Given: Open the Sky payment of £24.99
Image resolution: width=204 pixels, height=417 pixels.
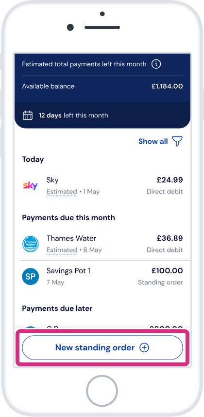Looking at the screenshot, I should (102, 186).
